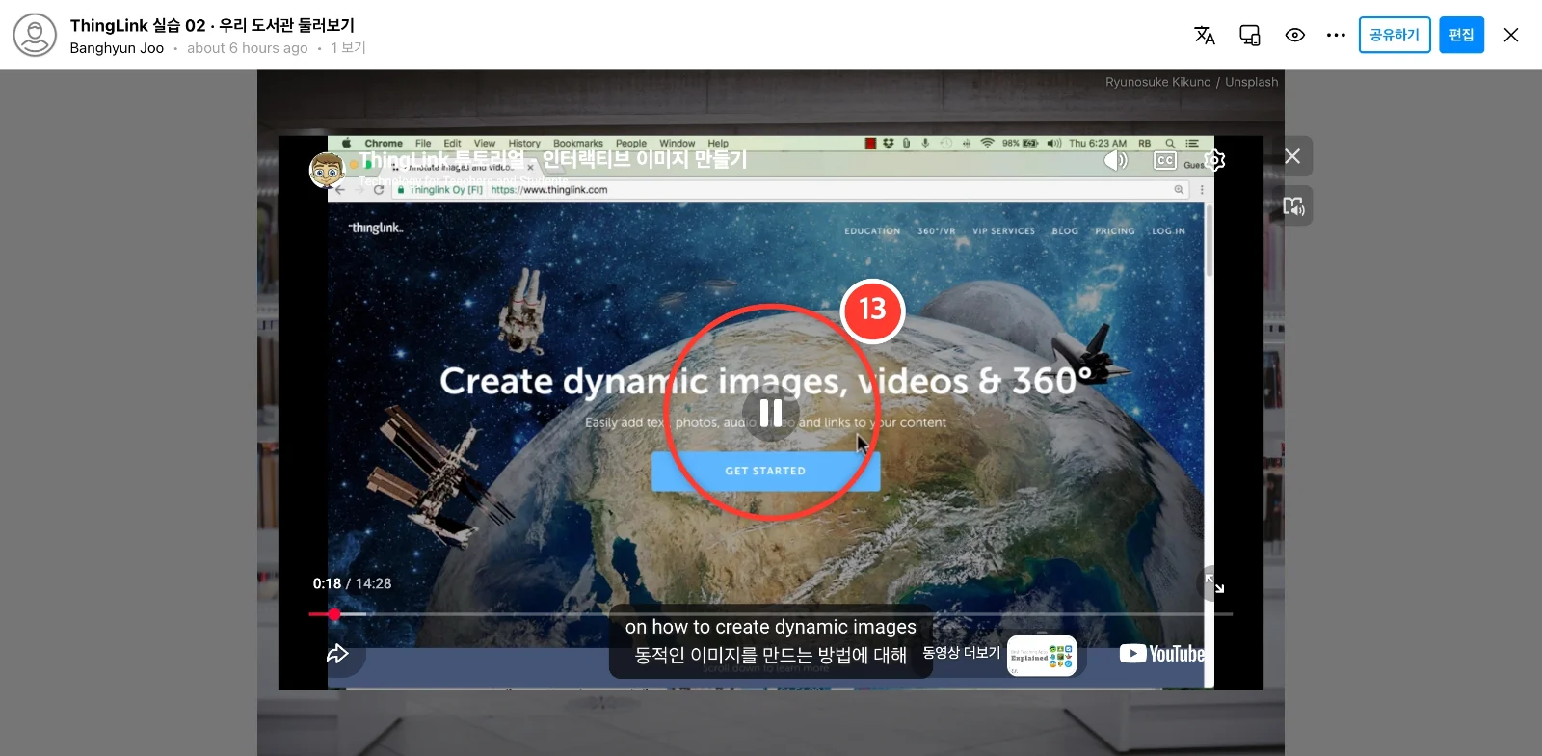1542x756 pixels.
Task: Watch on YouTube via the logo
Action: tap(1162, 654)
